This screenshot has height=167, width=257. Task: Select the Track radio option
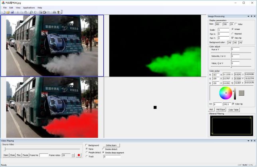[87, 157]
